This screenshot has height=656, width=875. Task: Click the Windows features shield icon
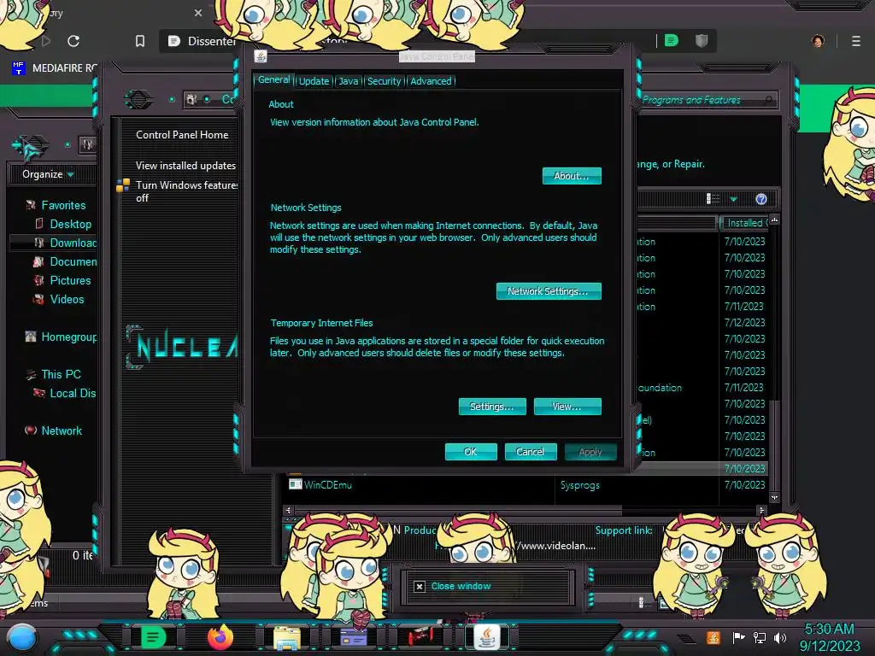point(123,185)
